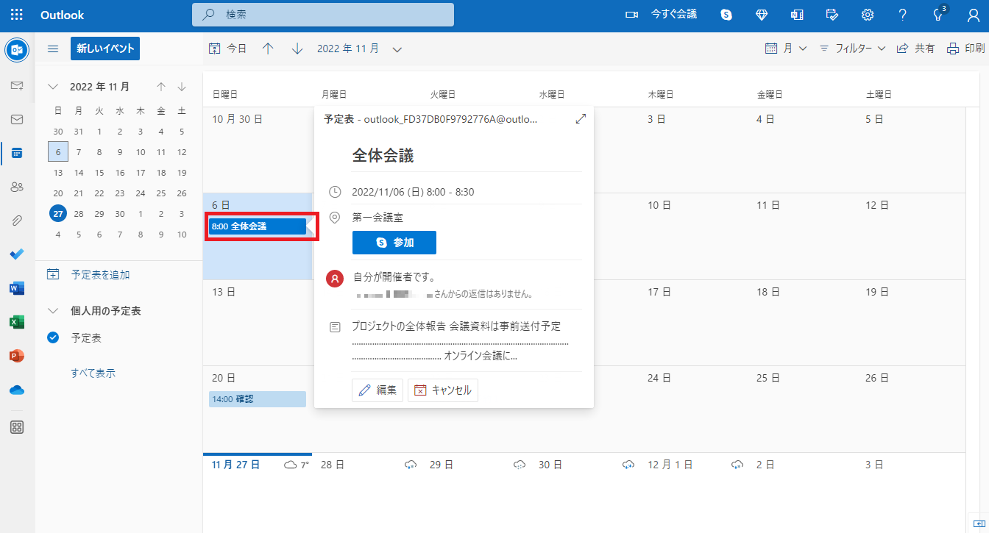Open the People contacts icon
The height and width of the screenshot is (533, 989).
[x=17, y=187]
